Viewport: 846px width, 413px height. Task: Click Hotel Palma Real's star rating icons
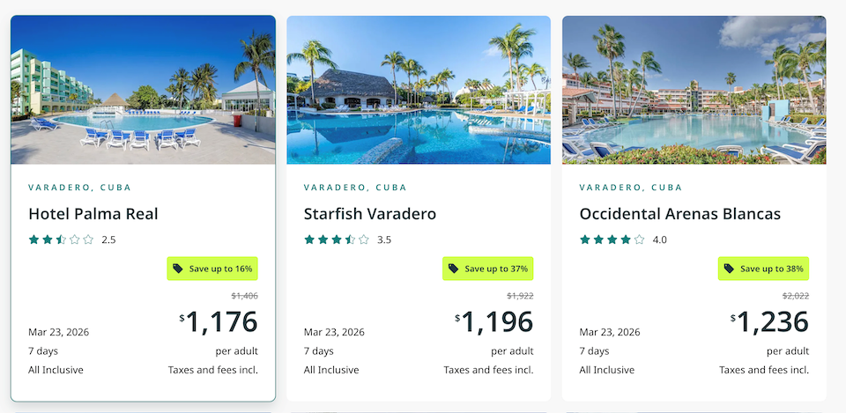click(x=61, y=240)
